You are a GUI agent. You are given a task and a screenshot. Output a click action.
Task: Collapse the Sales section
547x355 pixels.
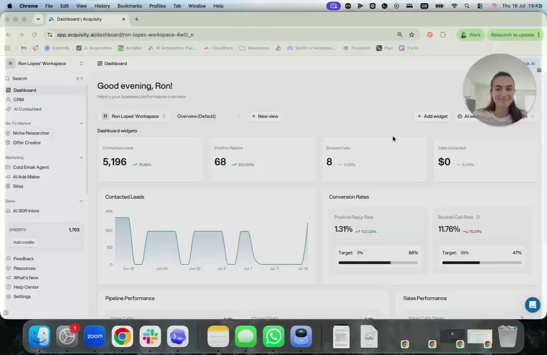click(81, 201)
